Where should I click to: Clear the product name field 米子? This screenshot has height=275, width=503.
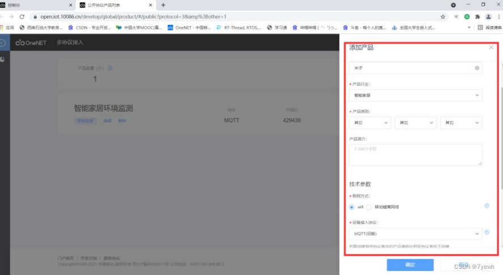[x=477, y=68]
